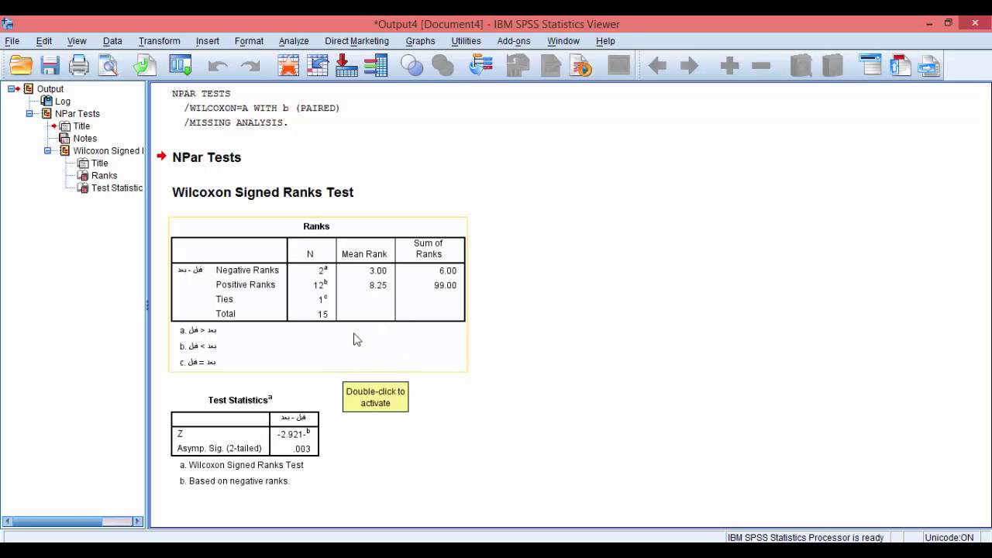Open the Utilities menu
Screen dimensions: 992x558
(x=466, y=41)
